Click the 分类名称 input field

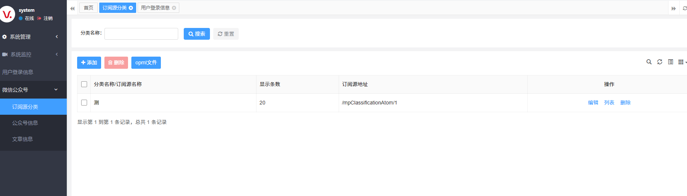click(141, 34)
